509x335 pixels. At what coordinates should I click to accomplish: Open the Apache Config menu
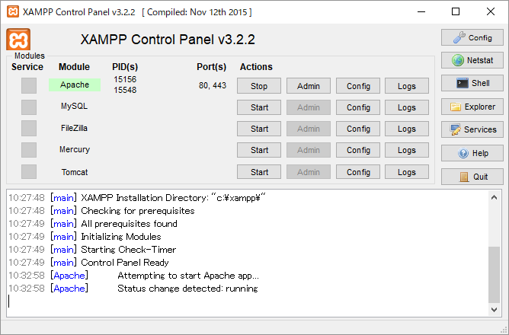[x=358, y=86]
